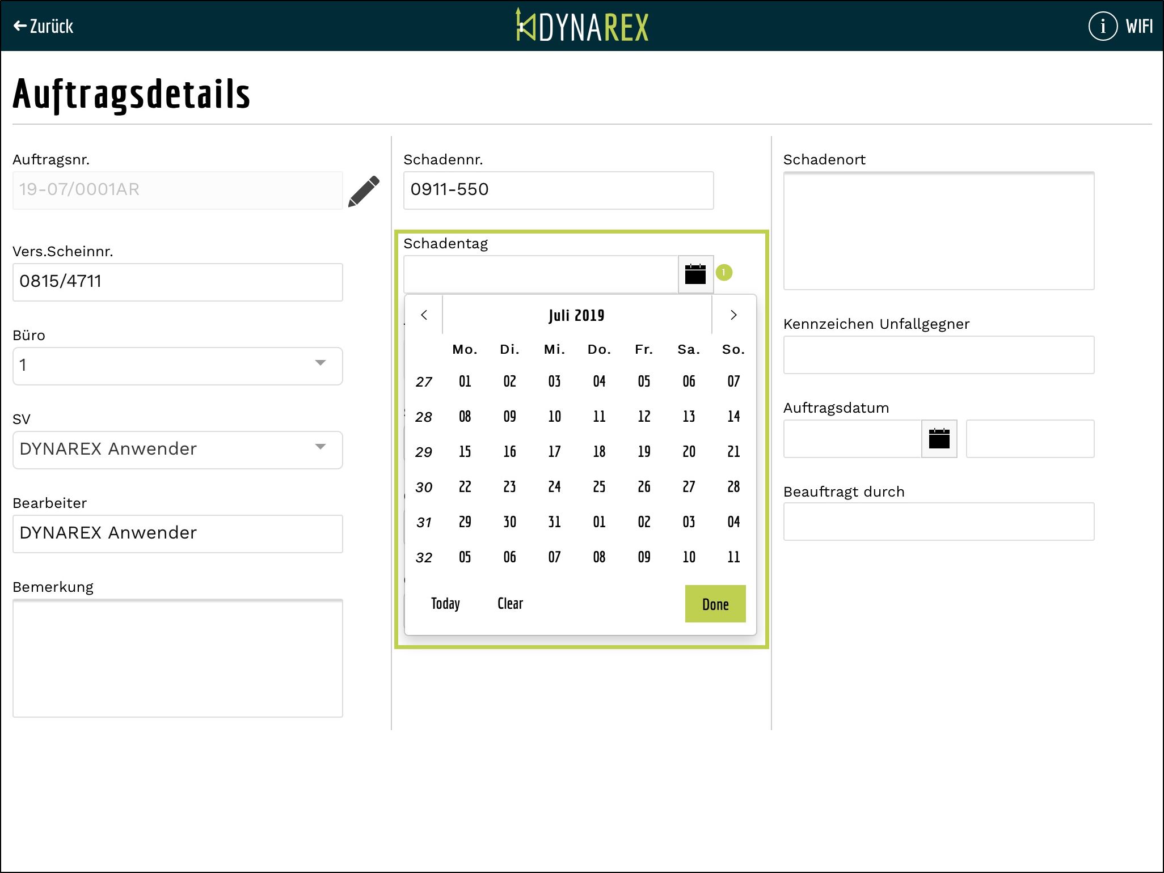Click the Schadennr. input field
The height and width of the screenshot is (873, 1164).
(x=558, y=190)
